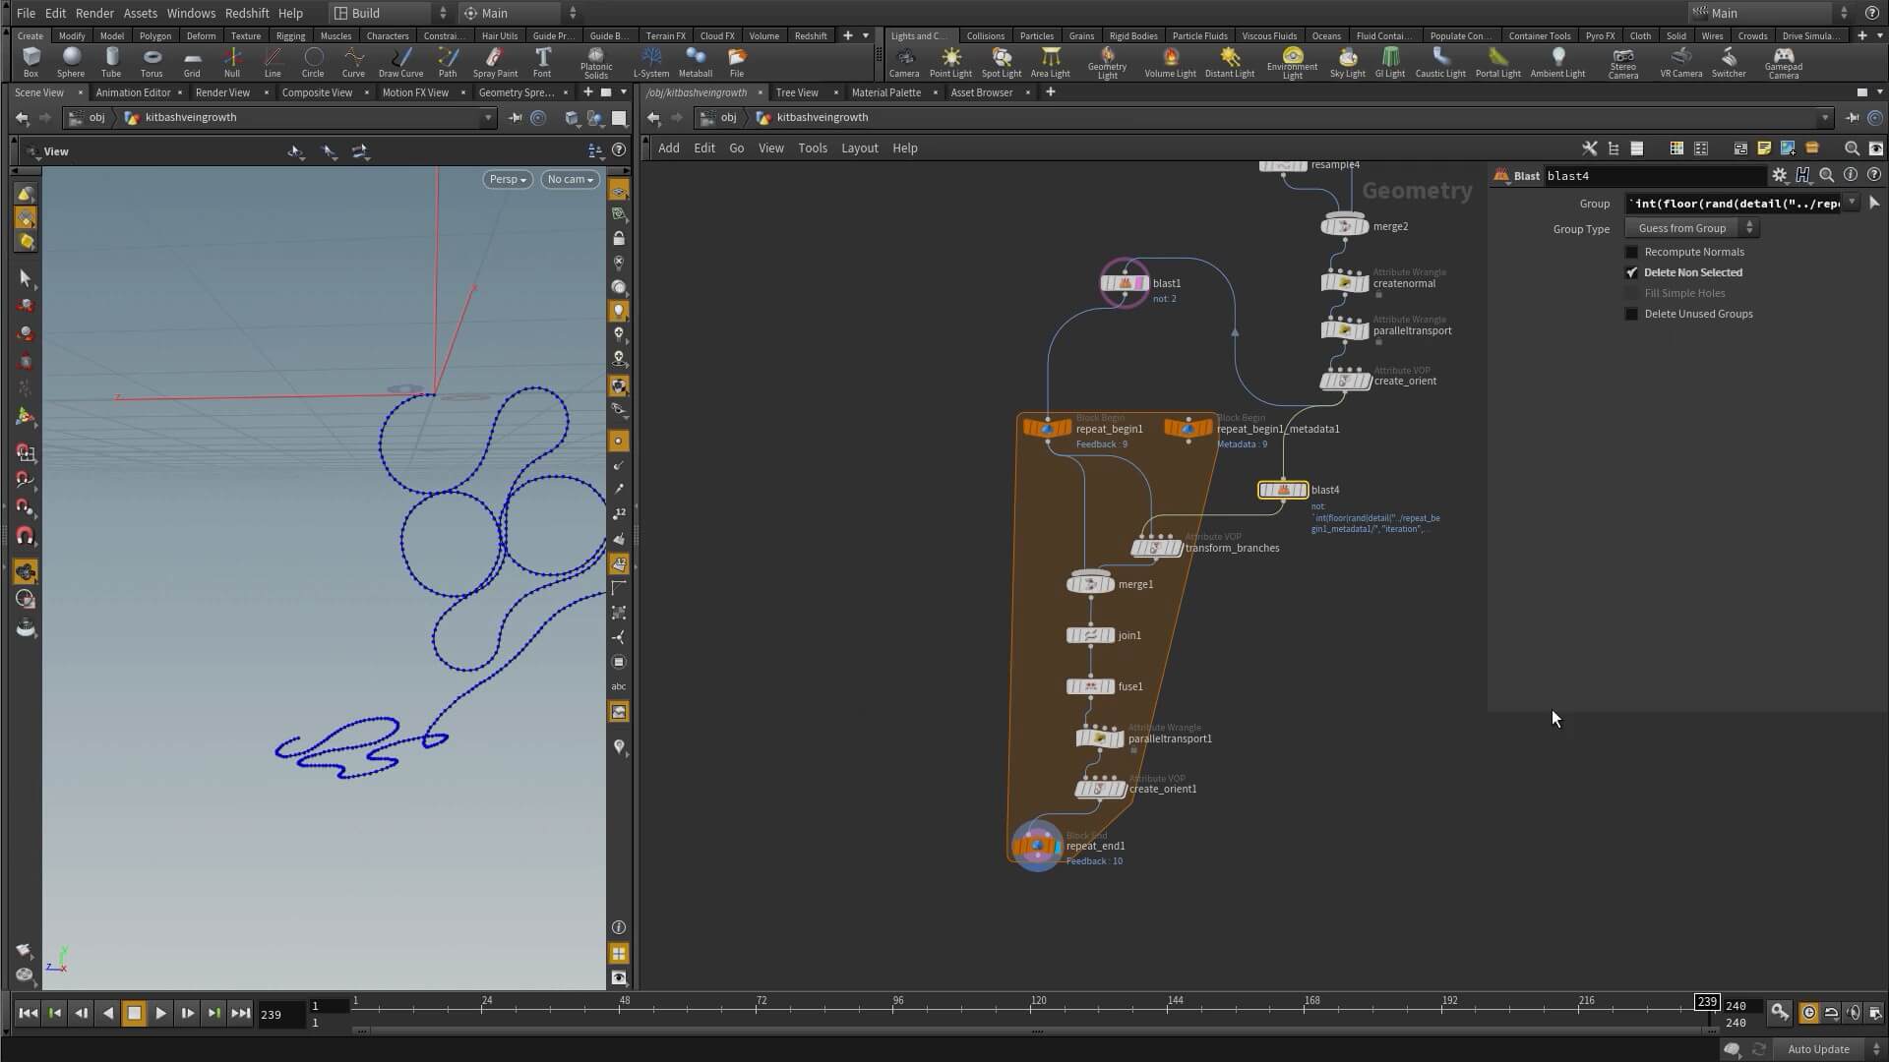Viewport: 1889px width, 1062px height.
Task: Switch to the Material Palette tab
Action: click(885, 92)
